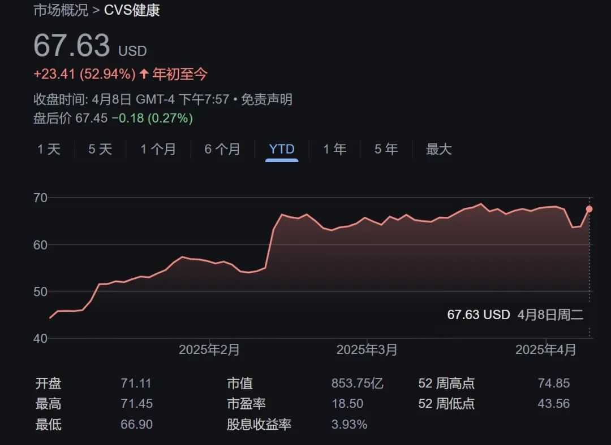The image size is (611, 445).
Task: Click the 股息收益率 label
Action: pyautogui.click(x=259, y=424)
